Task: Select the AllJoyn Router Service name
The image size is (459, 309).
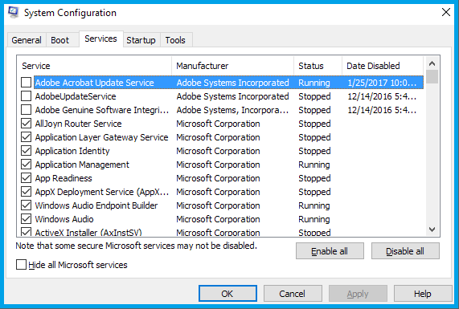Action: [78, 124]
